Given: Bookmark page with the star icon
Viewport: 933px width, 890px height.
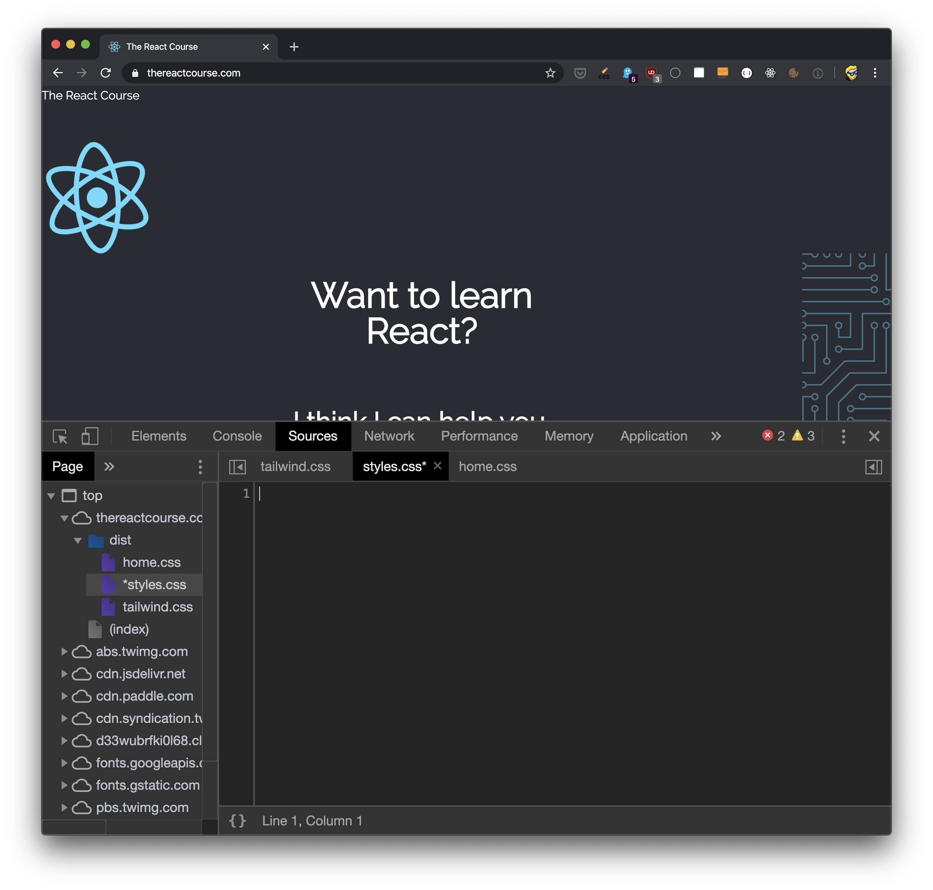Looking at the screenshot, I should pyautogui.click(x=550, y=73).
